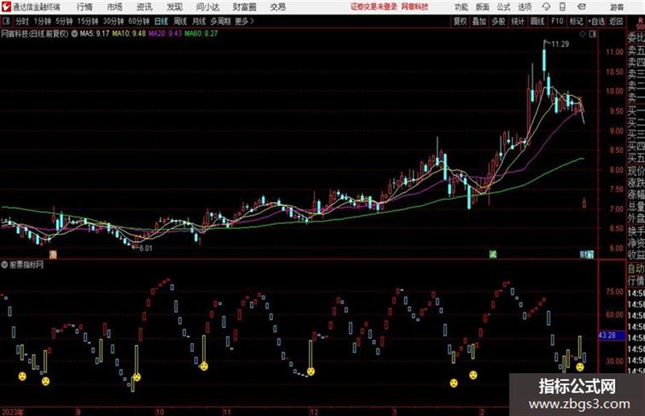Viewport: 645px width, 416px height.
Task: Select the 周线 weekly chart tab
Action: (x=180, y=21)
